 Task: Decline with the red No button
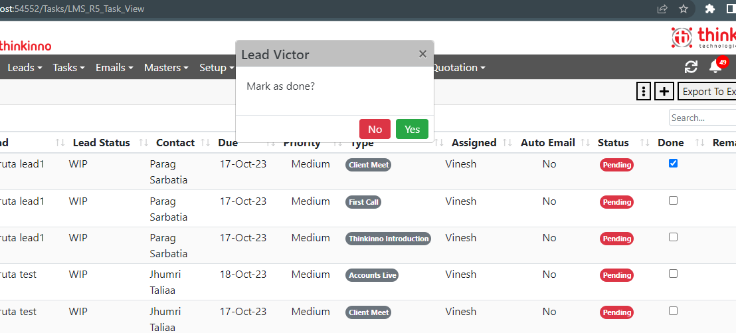pos(375,129)
